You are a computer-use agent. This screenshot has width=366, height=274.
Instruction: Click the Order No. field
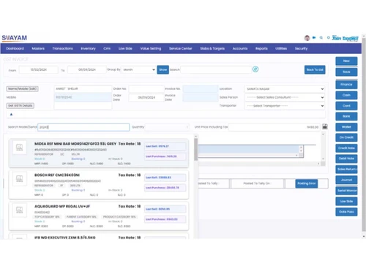146,89
